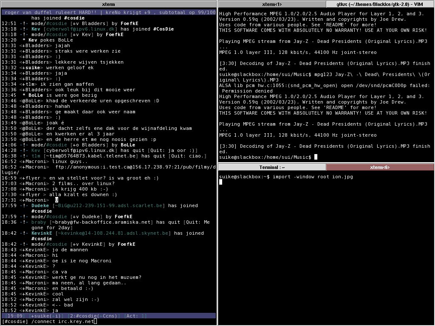Click the irssi status bar '2:#cosdie(+Ccns)'
435x326 pixels.
tap(94, 316)
